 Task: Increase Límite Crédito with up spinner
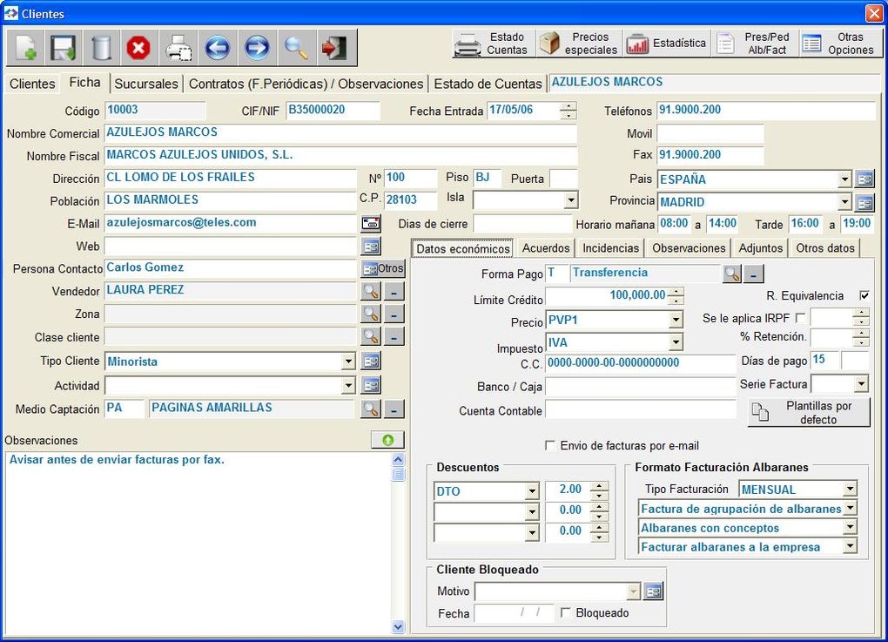[676, 292]
